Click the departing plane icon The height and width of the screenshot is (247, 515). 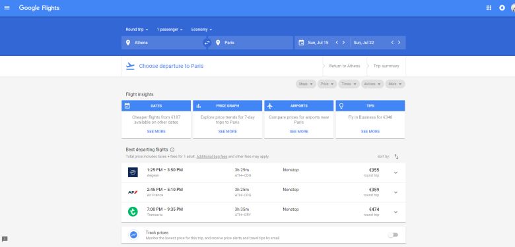click(130, 66)
